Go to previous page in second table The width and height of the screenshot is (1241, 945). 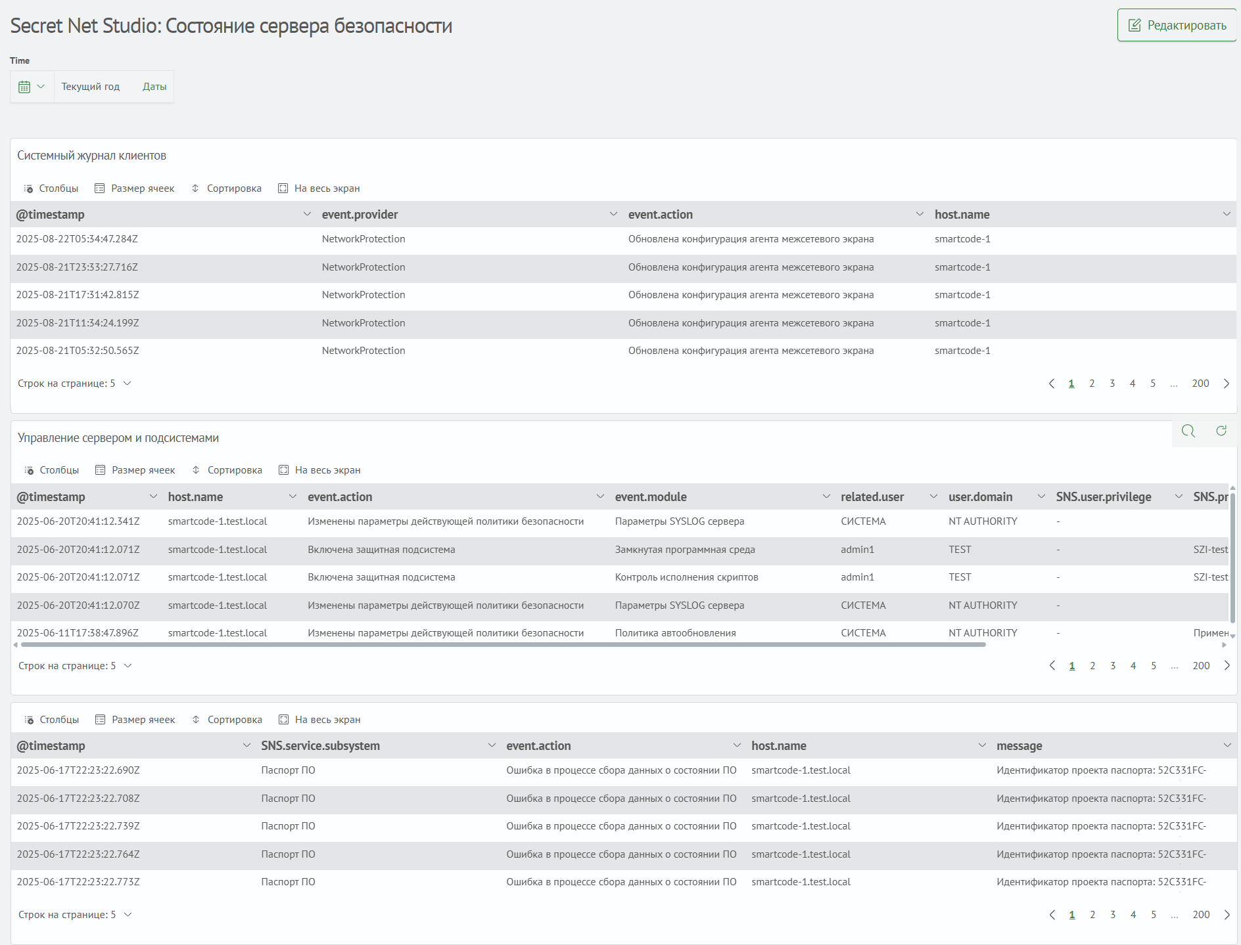(x=1052, y=666)
